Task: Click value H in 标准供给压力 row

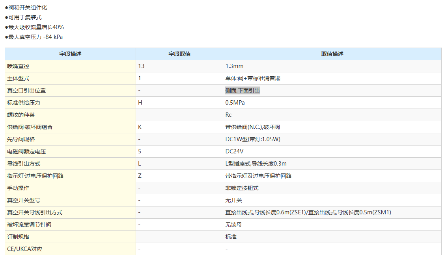Action: point(140,103)
